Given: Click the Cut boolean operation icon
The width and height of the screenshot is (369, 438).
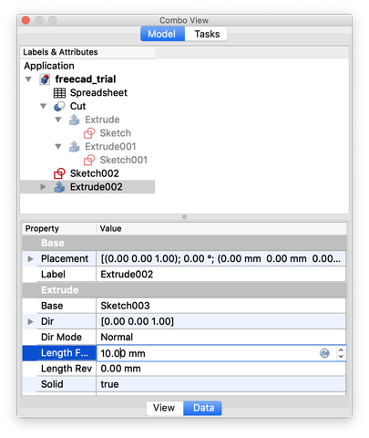Looking at the screenshot, I should 59,106.
